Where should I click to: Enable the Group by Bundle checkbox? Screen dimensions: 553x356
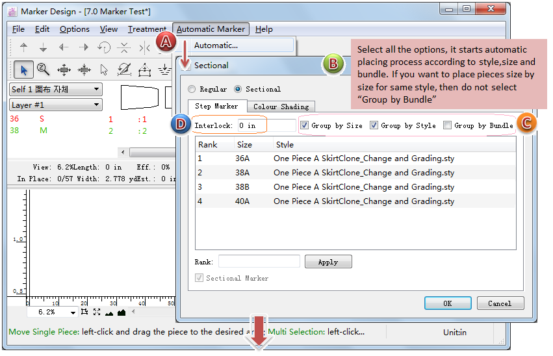[448, 125]
